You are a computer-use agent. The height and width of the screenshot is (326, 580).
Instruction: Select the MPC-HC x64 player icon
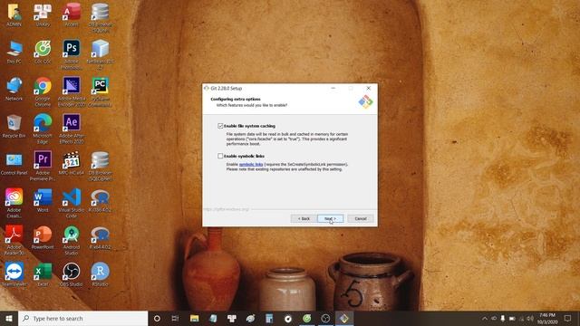(x=72, y=163)
